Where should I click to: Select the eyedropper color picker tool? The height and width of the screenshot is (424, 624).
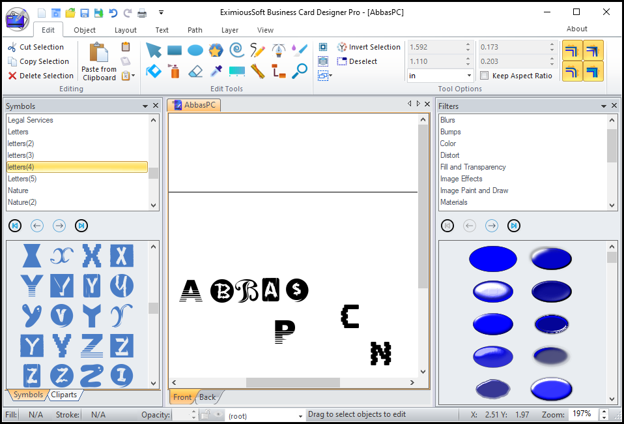coord(216,71)
